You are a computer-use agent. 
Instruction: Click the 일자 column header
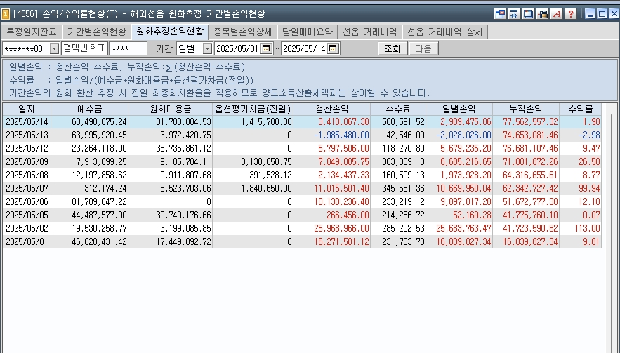[x=27, y=109]
